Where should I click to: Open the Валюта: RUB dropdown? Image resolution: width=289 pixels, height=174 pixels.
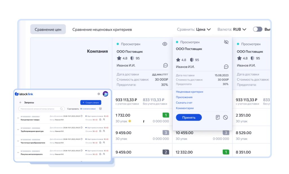click(x=232, y=29)
